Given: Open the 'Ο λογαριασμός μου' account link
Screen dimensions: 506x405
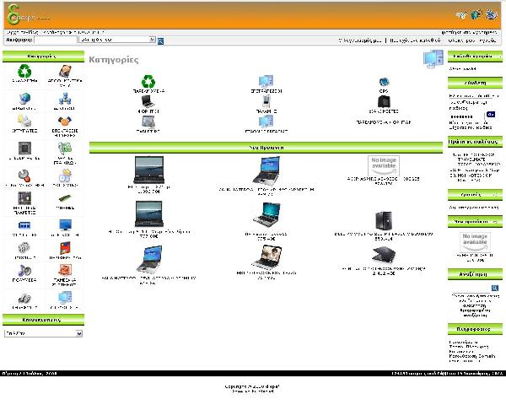Looking at the screenshot, I should 359,40.
